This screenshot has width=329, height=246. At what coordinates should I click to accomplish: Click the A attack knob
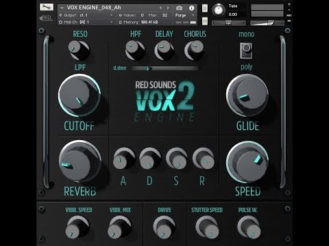click(123, 159)
